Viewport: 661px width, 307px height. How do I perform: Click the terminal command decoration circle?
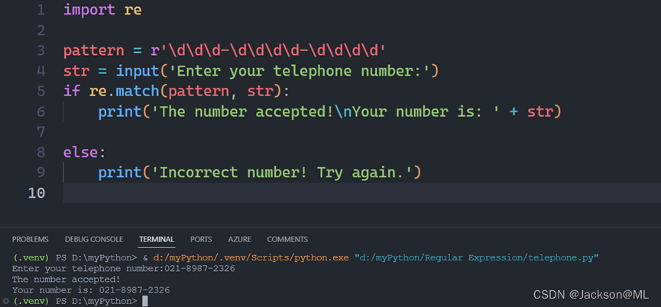[x=5, y=302]
